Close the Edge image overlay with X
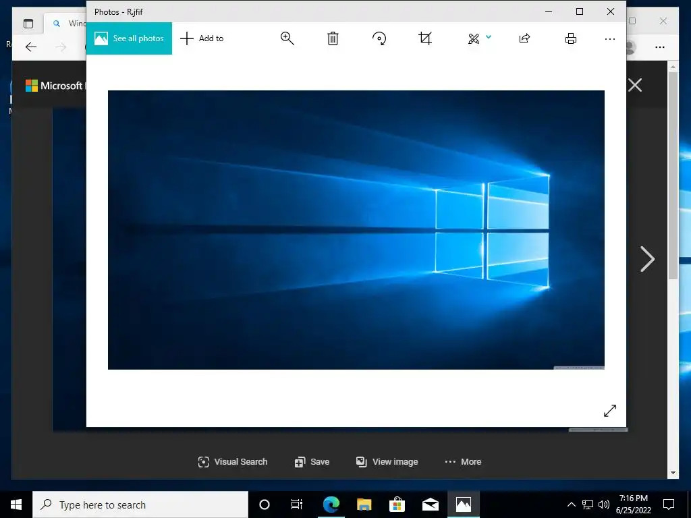 coord(635,85)
